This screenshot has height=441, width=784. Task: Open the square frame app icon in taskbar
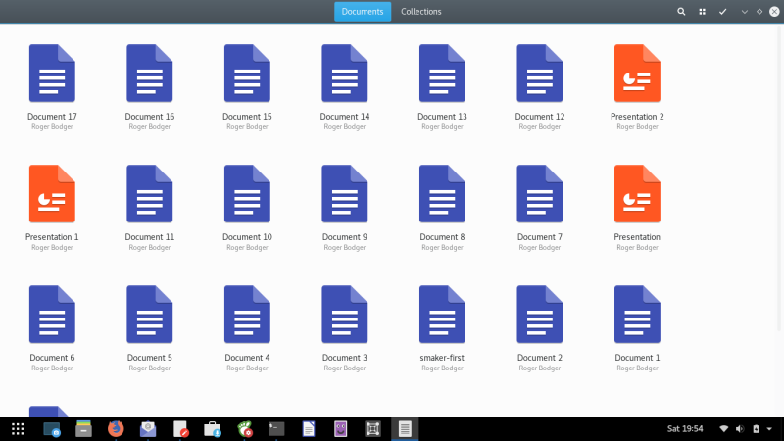point(372,429)
